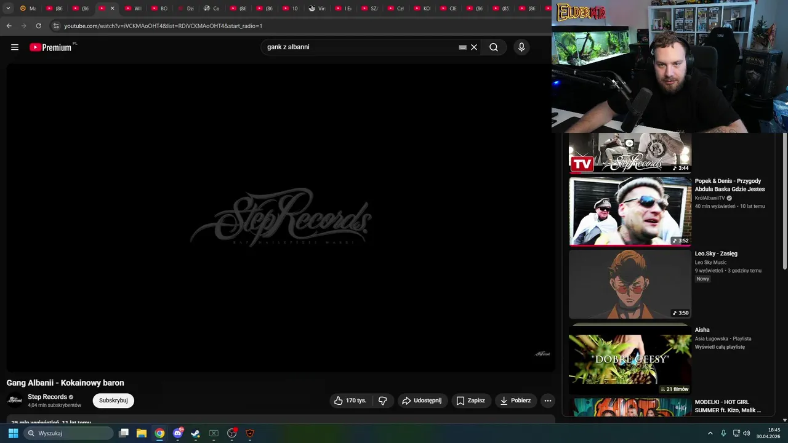The image size is (788, 443).
Task: Open Discord from the taskbar
Action: point(178,433)
